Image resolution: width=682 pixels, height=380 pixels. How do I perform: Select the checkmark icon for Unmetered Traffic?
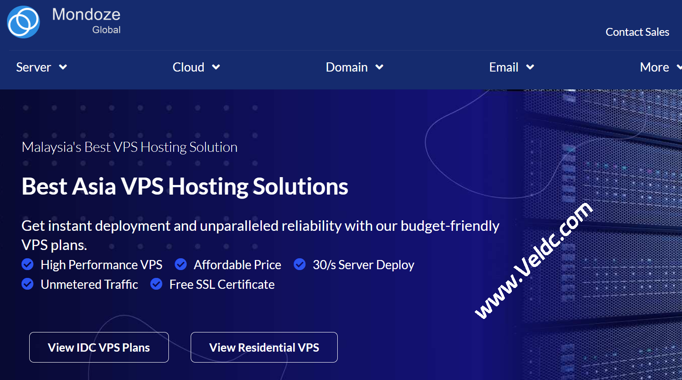27,284
